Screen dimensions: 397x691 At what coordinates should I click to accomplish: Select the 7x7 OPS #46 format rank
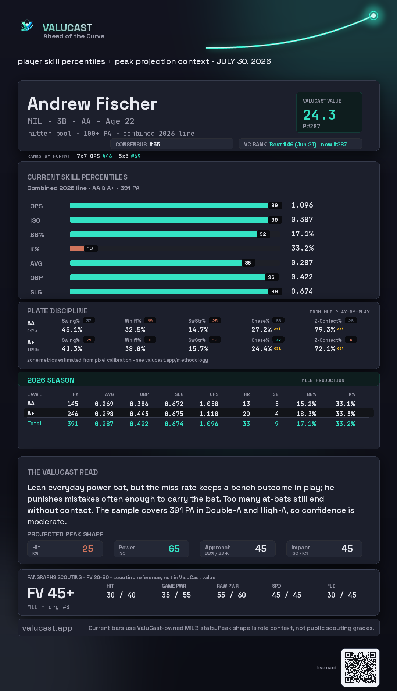point(94,156)
